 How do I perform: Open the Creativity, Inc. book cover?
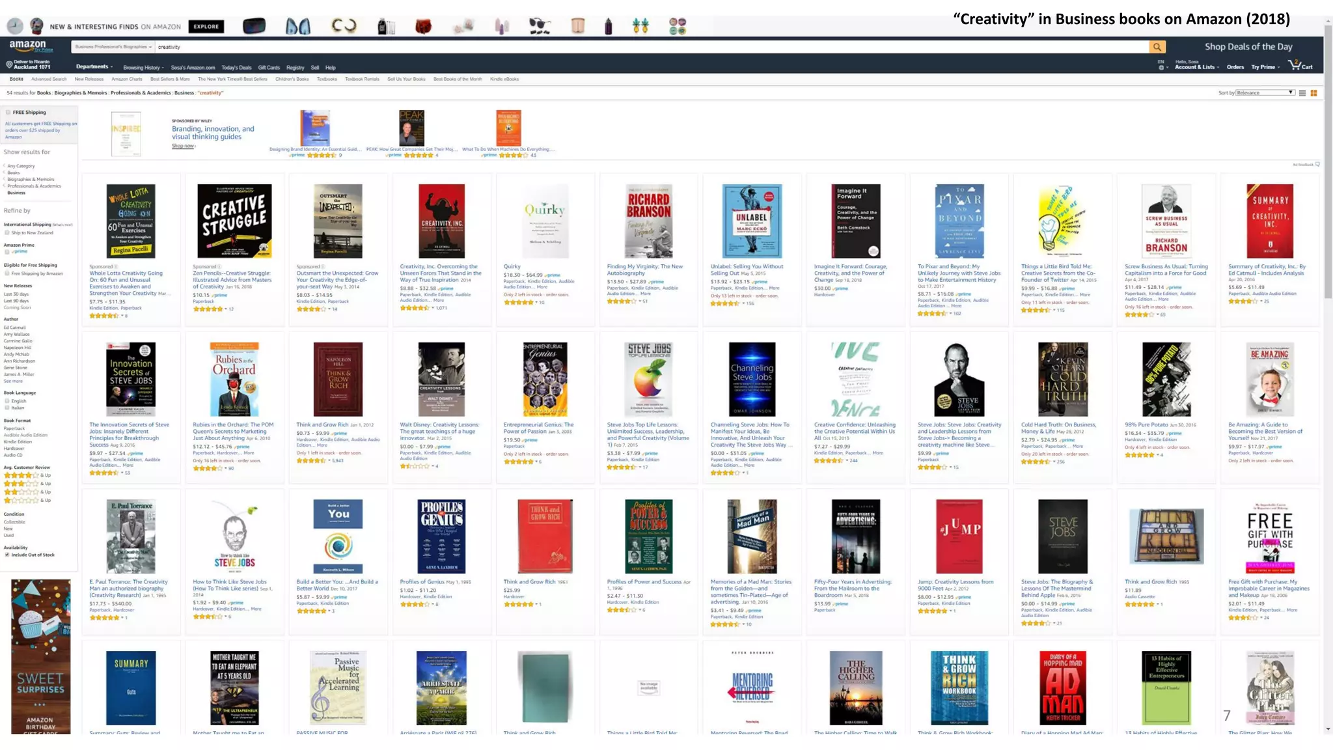[x=441, y=221]
